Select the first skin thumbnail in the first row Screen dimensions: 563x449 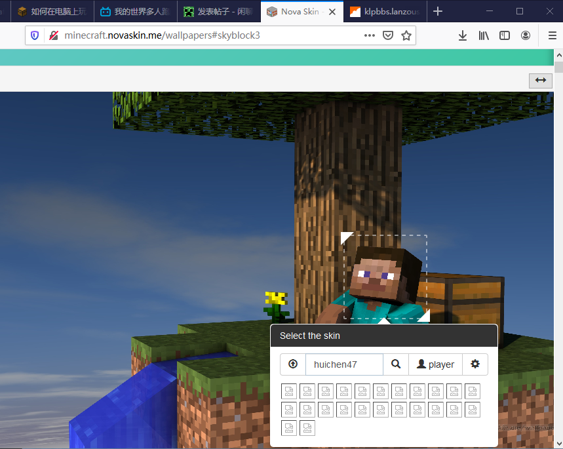(x=289, y=391)
